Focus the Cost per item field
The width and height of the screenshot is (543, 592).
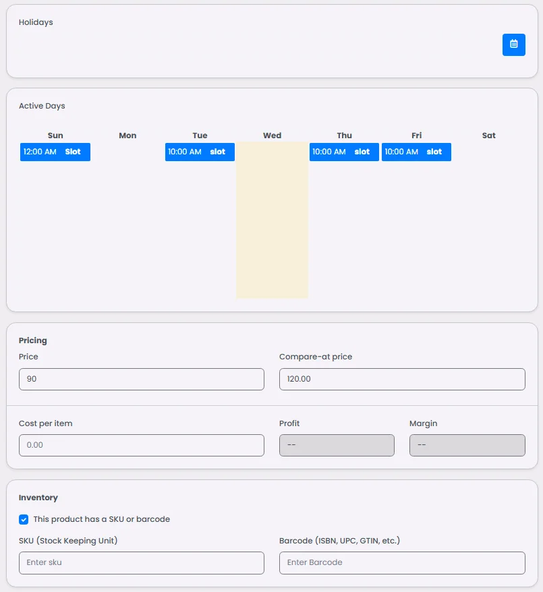pyautogui.click(x=142, y=445)
